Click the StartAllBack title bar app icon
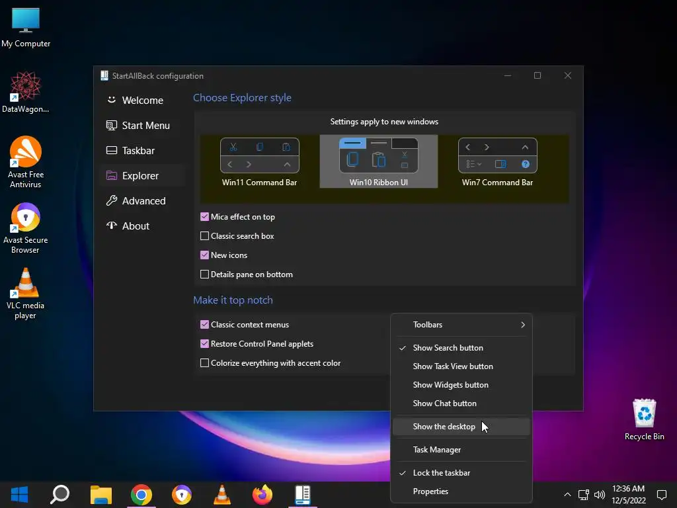677x508 pixels. click(x=104, y=75)
